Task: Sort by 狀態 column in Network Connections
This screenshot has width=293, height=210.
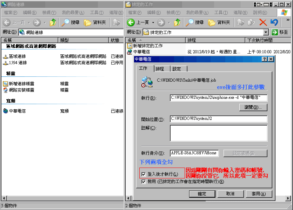Action: pyautogui.click(x=116, y=40)
